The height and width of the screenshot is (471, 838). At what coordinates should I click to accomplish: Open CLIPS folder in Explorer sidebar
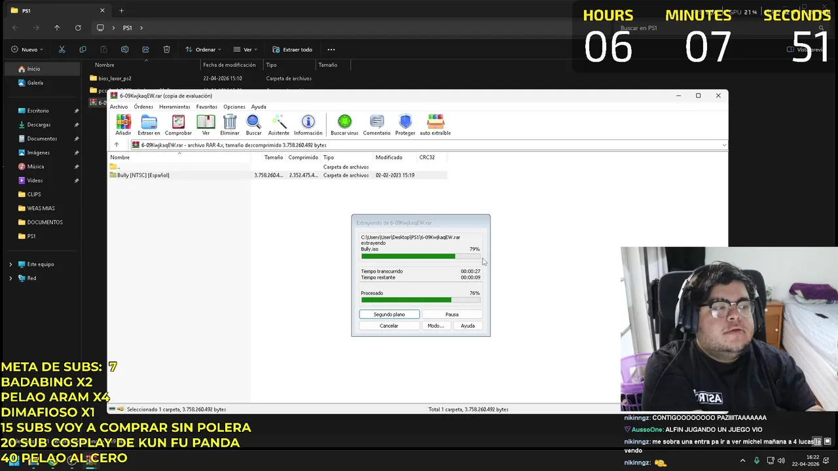pos(34,194)
